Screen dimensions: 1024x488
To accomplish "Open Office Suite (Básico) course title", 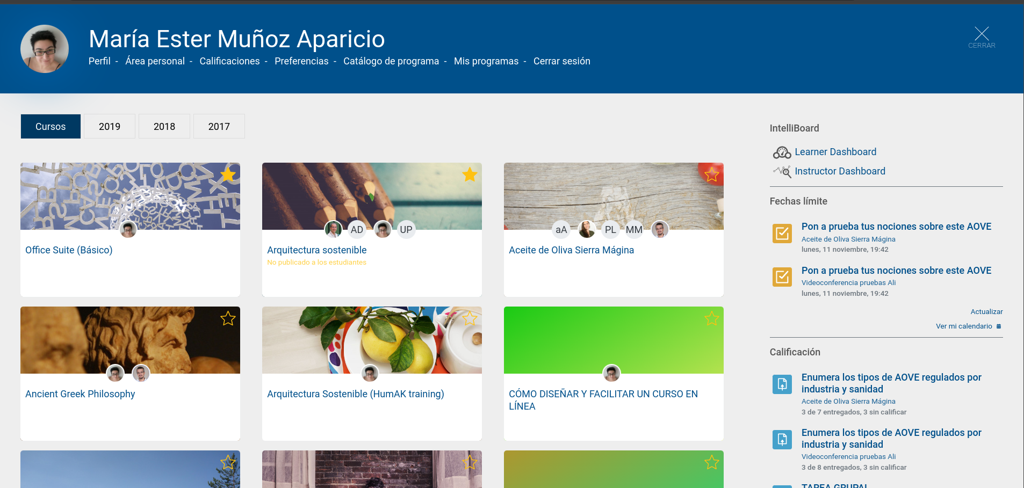I will pos(69,250).
